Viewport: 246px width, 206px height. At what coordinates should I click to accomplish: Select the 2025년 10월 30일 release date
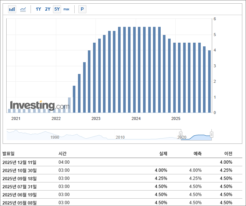pos(19,170)
